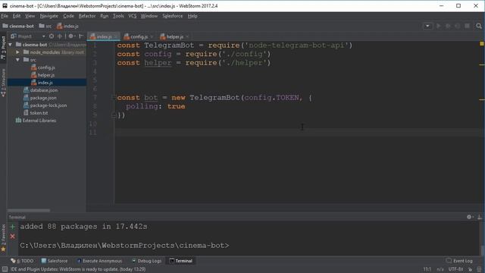Close the config.js editor tab
The image size is (485, 273).
tap(152, 37)
